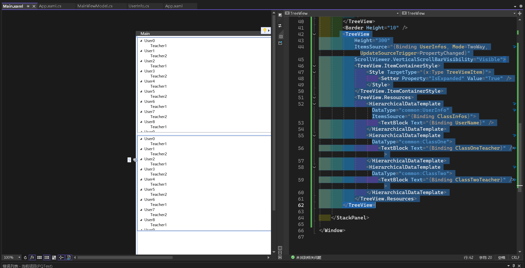Click the word-wrap glyph on line 44
The height and width of the screenshot is (268, 525).
coord(514,47)
